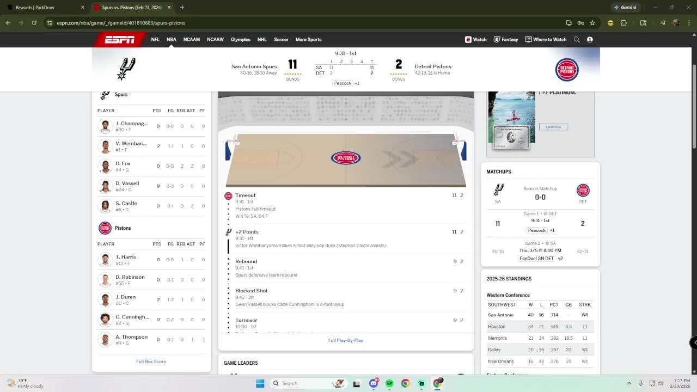Click the Peacock button in the scoreboard header
The width and height of the screenshot is (697, 392).
point(343,83)
